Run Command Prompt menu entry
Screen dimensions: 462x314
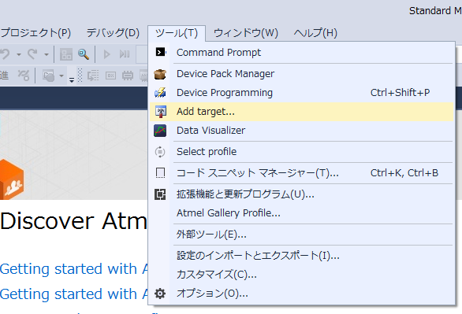(x=301, y=53)
